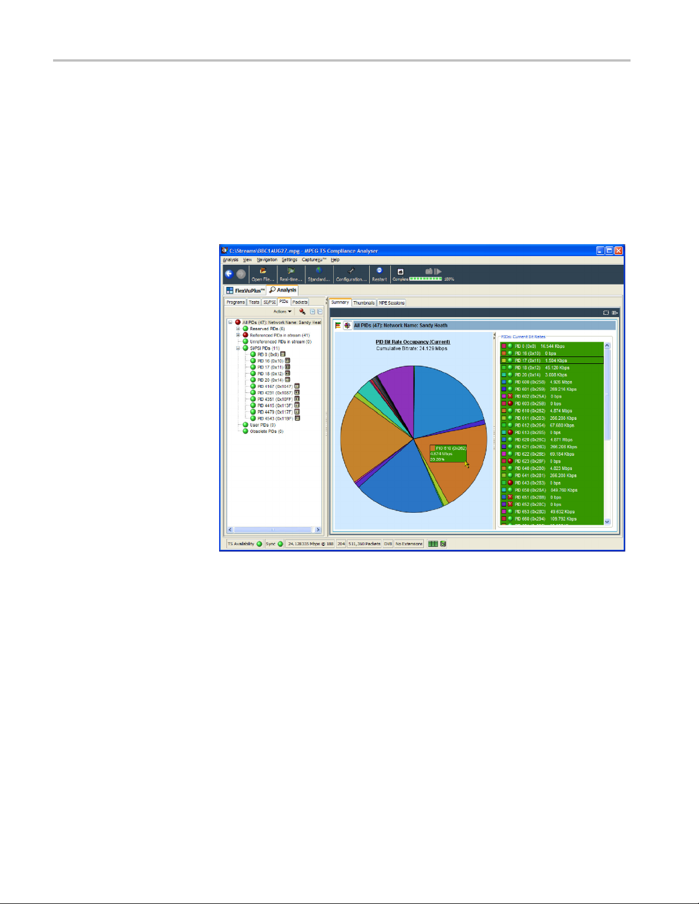Click the Sync green status indicator

pyautogui.click(x=280, y=544)
